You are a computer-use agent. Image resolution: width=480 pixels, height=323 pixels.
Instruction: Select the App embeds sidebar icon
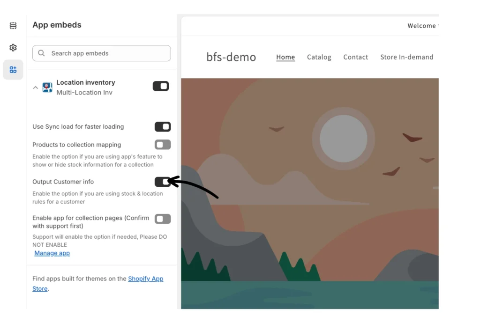(x=13, y=70)
